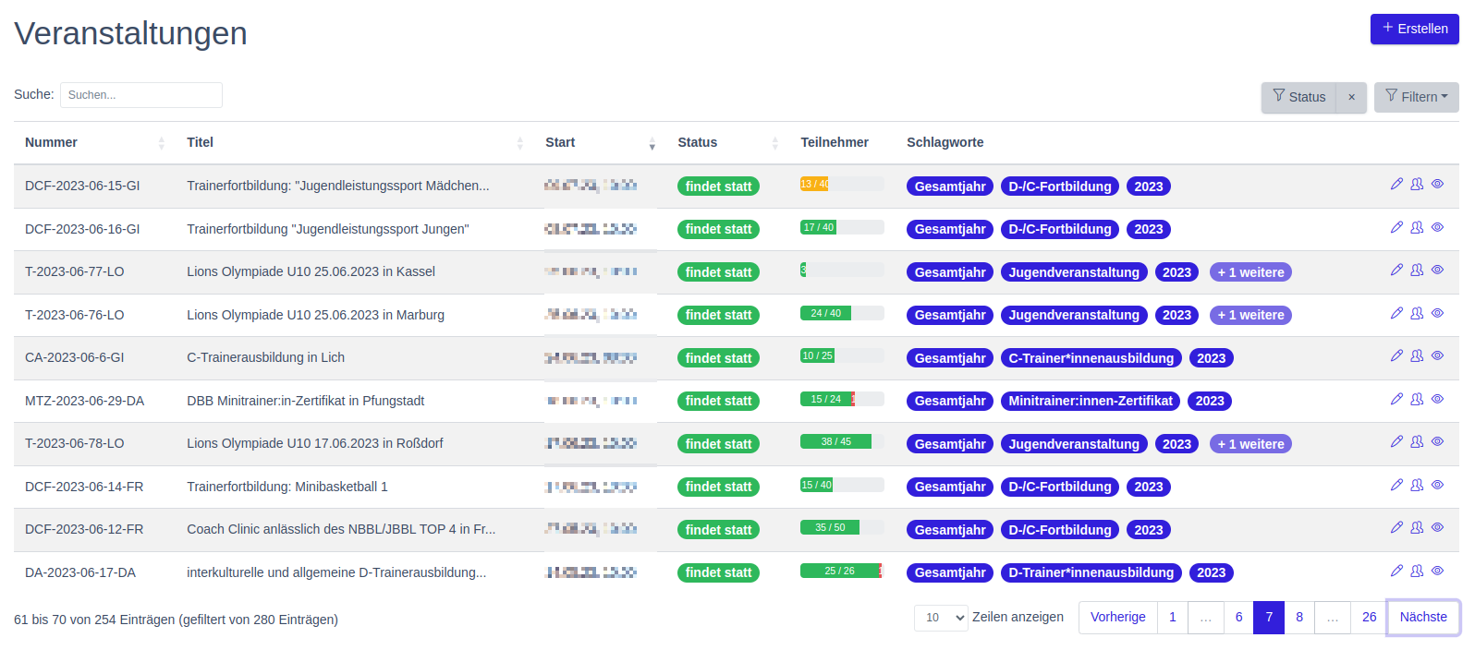Click eye icon for DCF-2023-06-14-FR row
Screen dimensions: 1475x650
[x=1437, y=485]
